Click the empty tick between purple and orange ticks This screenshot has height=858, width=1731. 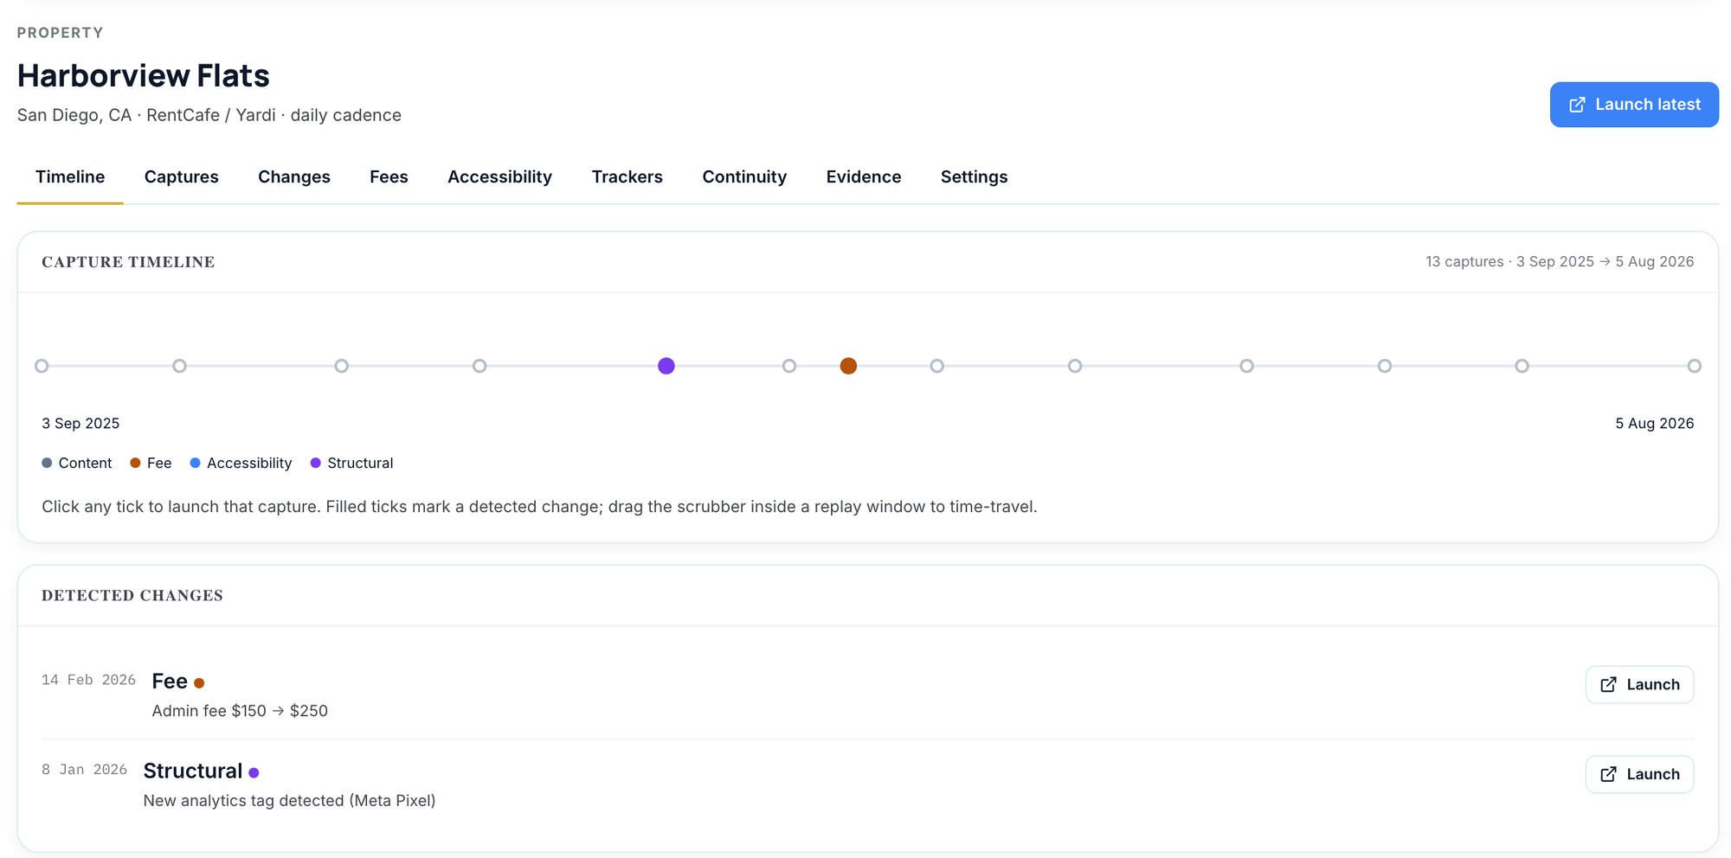coord(788,366)
